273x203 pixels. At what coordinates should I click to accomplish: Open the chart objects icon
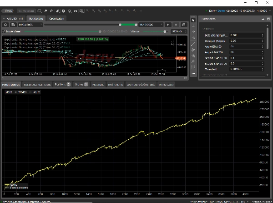tap(70, 11)
